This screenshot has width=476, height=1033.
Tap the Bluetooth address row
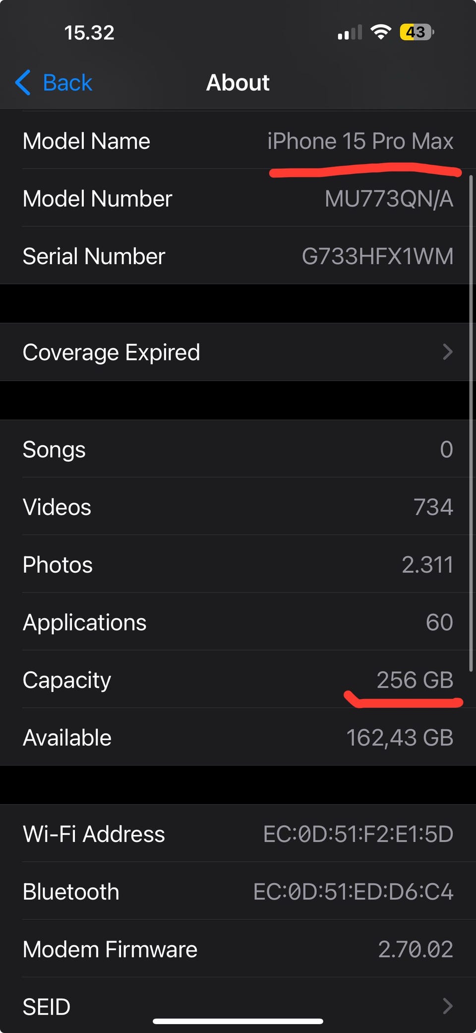point(238,892)
